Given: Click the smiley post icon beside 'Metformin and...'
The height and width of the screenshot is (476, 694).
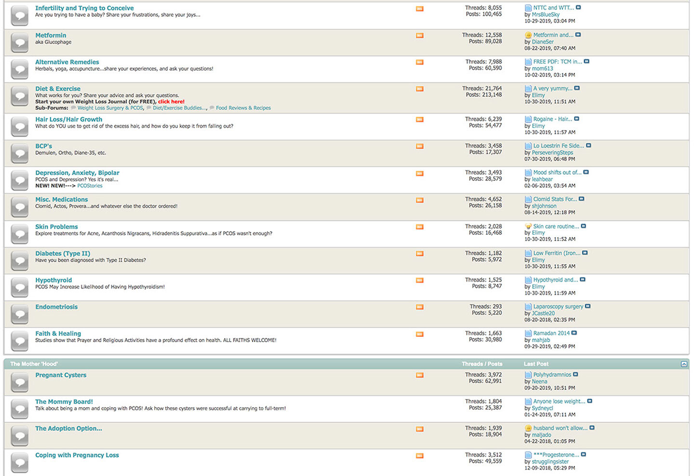Looking at the screenshot, I should 528,35.
